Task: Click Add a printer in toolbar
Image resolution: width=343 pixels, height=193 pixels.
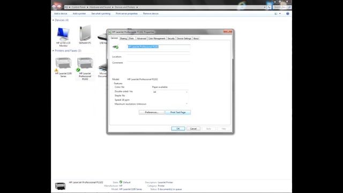Action: click(x=79, y=13)
